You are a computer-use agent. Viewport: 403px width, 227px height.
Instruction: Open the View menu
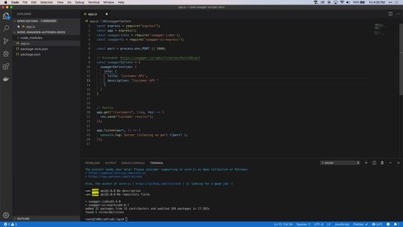pos(60,3)
